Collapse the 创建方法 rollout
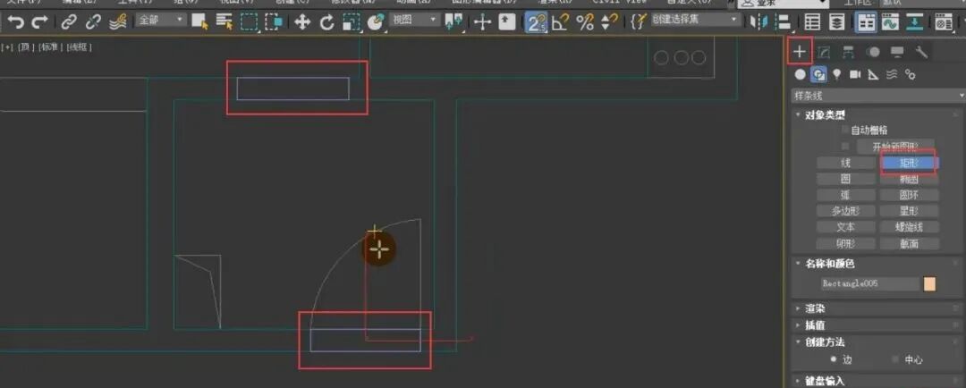 click(x=878, y=342)
